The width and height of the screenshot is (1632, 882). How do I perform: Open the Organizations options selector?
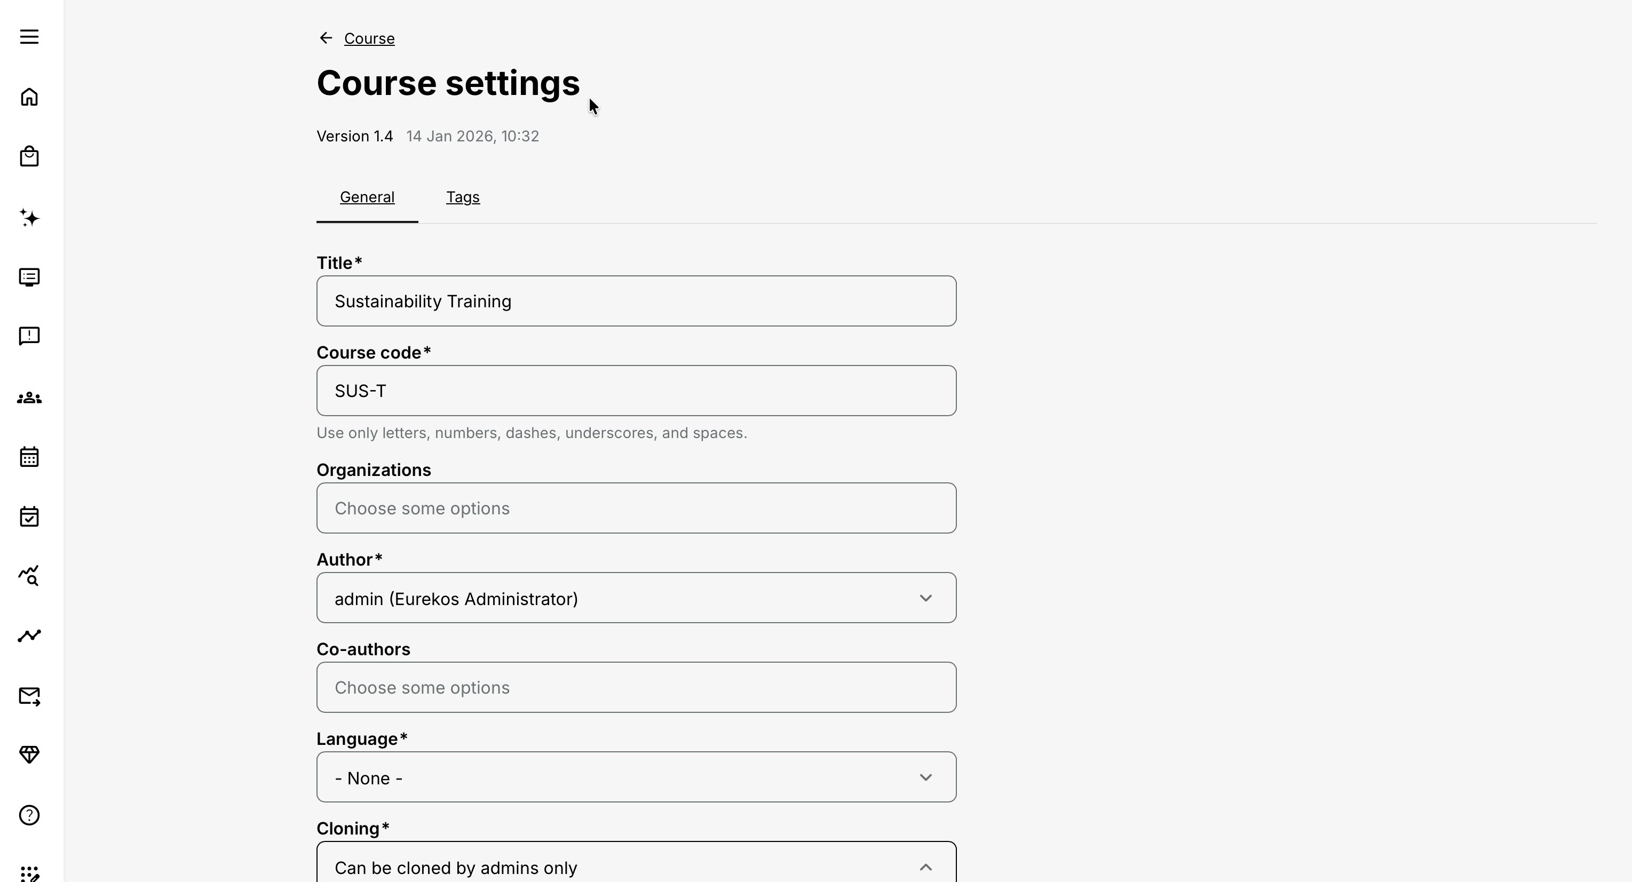(636, 508)
